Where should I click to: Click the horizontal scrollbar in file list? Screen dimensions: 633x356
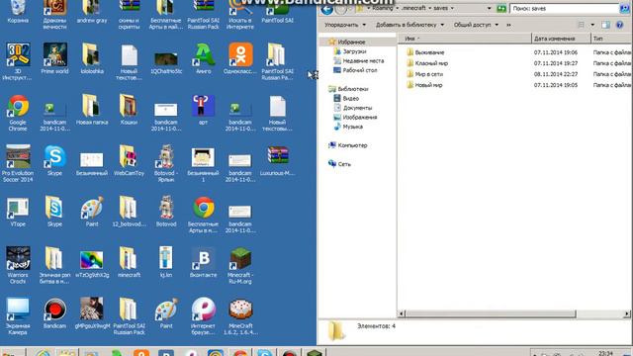pyautogui.click(x=491, y=313)
